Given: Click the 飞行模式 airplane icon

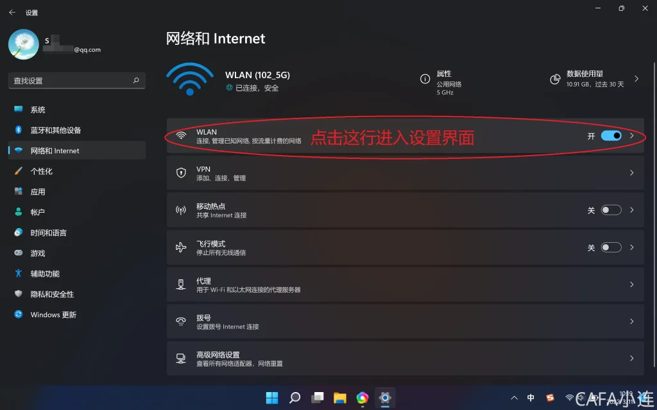Looking at the screenshot, I should coord(181,247).
